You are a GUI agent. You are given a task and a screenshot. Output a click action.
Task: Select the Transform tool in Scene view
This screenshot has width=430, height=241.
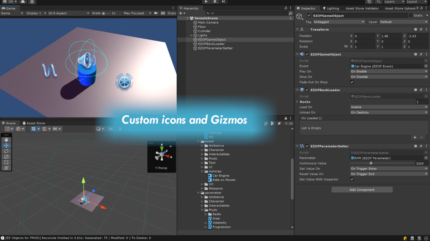tap(6, 168)
